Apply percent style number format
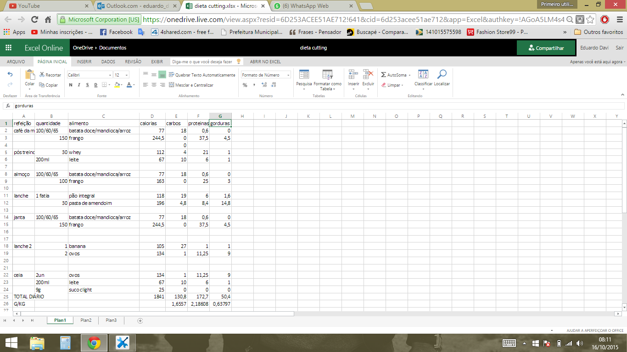 (x=245, y=85)
